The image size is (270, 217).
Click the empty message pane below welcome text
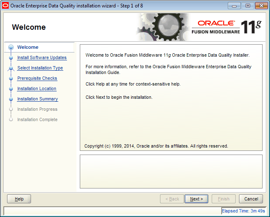pyautogui.click(x=171, y=172)
